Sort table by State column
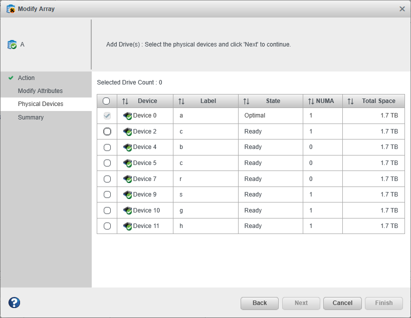Screen dimensions: 411x318 coord(246,101)
